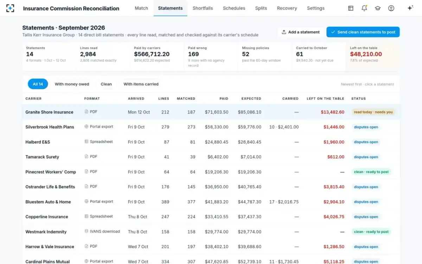Screen dimensions: 422x264
Task: Open the user account profile icon
Action: pos(391,8)
